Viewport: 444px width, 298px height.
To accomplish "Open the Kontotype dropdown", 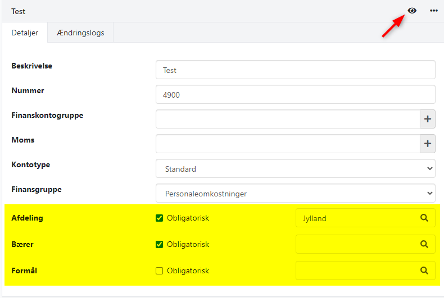I will coord(295,168).
